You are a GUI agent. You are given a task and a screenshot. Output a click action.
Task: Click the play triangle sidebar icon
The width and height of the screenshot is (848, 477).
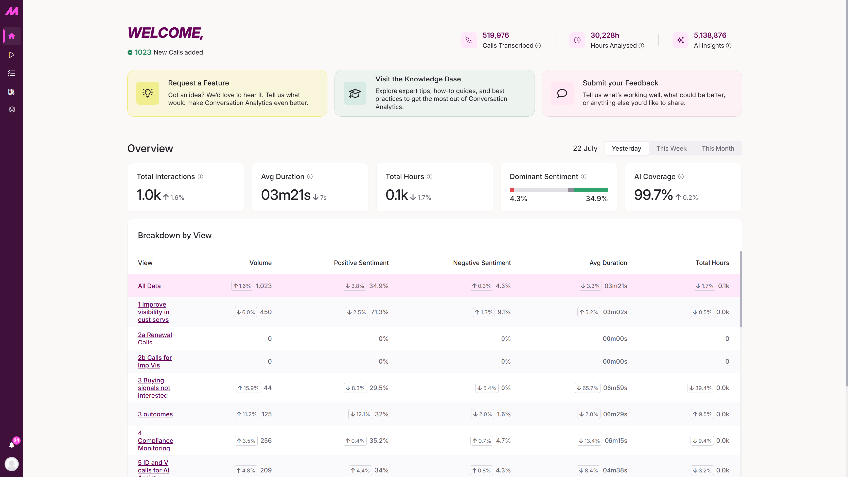(12, 55)
